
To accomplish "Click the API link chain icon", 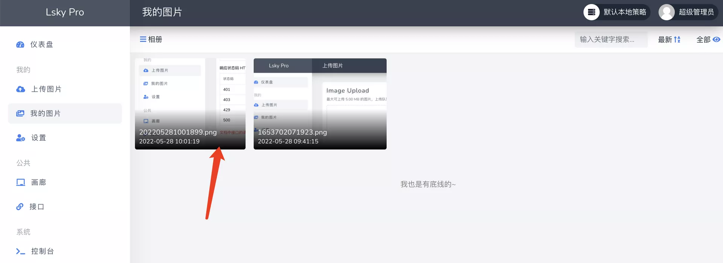I will (20, 207).
